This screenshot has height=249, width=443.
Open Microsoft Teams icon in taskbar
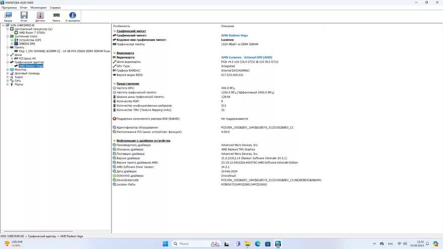pos(237,244)
